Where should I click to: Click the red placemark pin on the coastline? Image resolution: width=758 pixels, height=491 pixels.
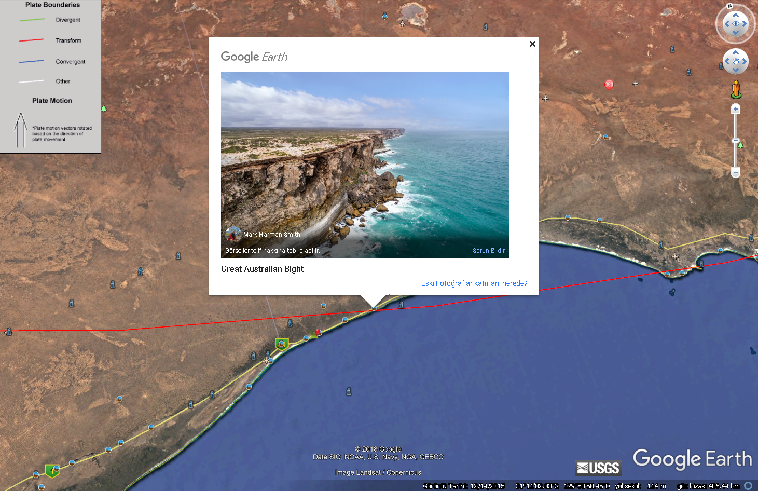click(318, 332)
